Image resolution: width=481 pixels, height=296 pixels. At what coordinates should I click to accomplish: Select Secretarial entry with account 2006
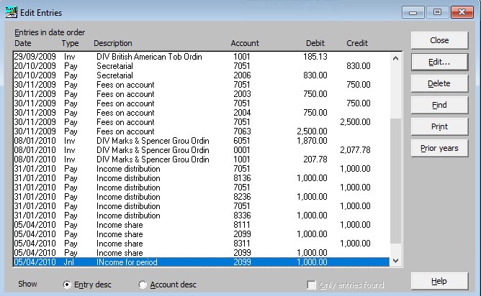tap(202, 75)
